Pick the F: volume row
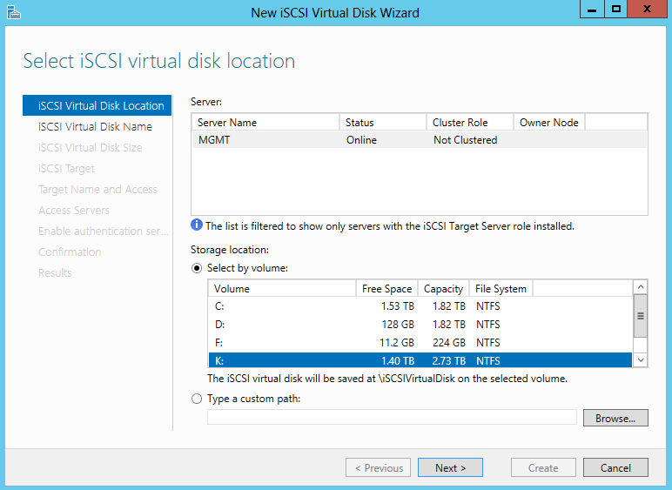The height and width of the screenshot is (490, 672). [x=418, y=343]
